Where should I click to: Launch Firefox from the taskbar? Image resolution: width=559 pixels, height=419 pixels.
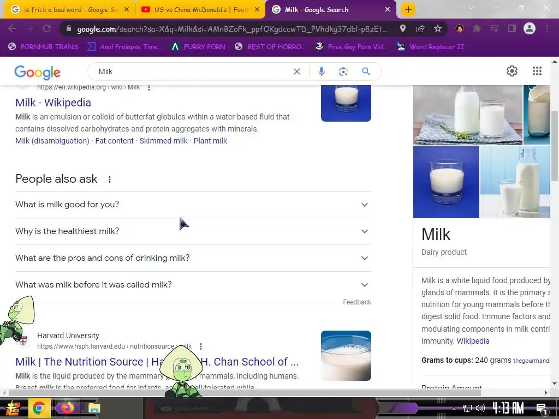click(67, 408)
